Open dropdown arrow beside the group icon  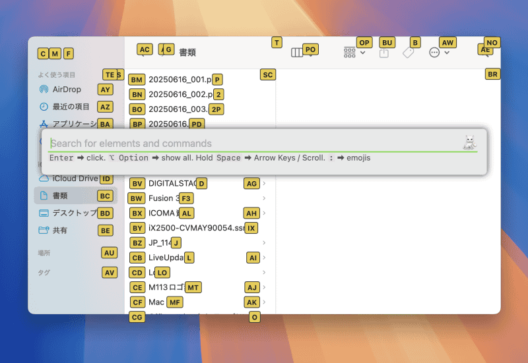(362, 53)
